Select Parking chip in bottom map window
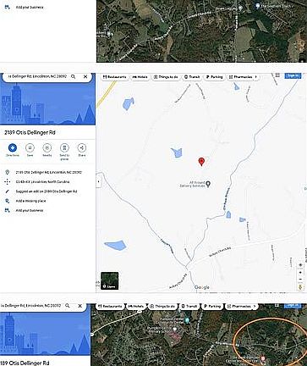This screenshot has width=307, height=366. pos(212,306)
